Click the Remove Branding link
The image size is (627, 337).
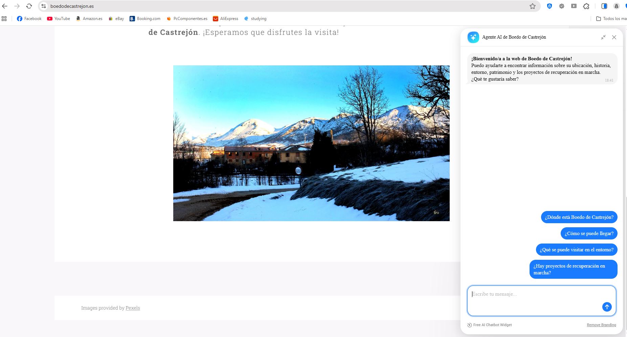coord(601,325)
